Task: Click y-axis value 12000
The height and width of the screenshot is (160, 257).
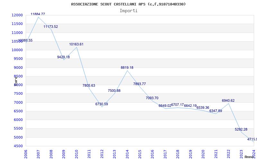Action: pyautogui.click(x=17, y=15)
